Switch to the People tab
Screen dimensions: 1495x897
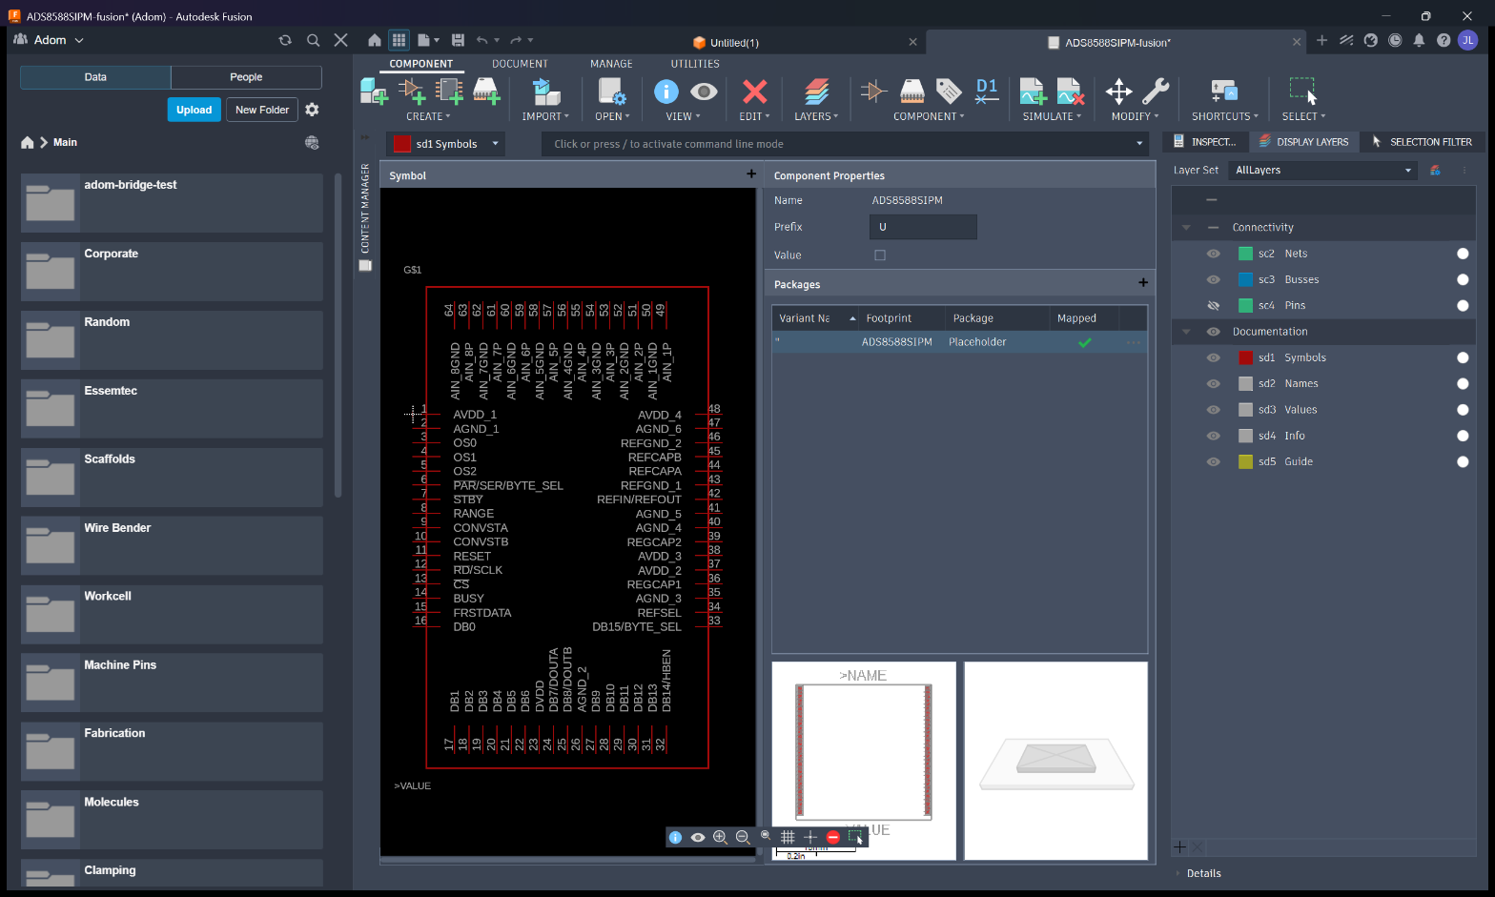pos(246,77)
